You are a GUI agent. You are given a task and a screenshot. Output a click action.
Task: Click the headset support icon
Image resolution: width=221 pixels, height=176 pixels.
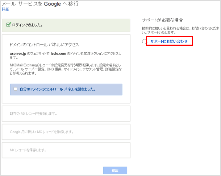[x=144, y=41]
